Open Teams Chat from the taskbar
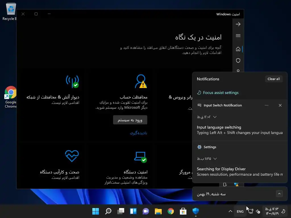Image resolution: width=291 pixels, height=218 pixels. coord(146,211)
